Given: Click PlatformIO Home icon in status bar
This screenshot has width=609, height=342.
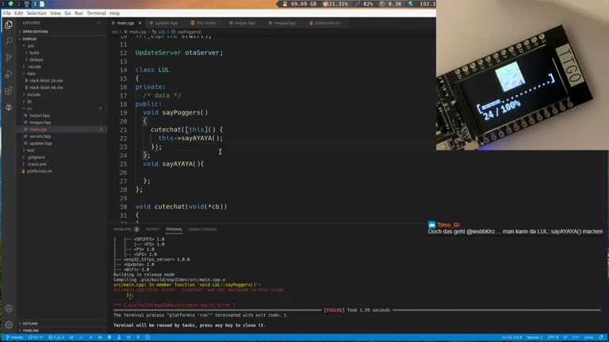Looking at the screenshot, I should pos(71,337).
